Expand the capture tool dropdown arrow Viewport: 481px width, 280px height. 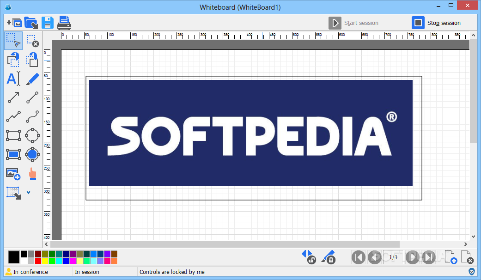(x=29, y=193)
